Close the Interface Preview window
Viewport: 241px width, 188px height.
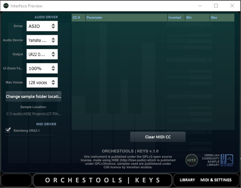pos(232,6)
